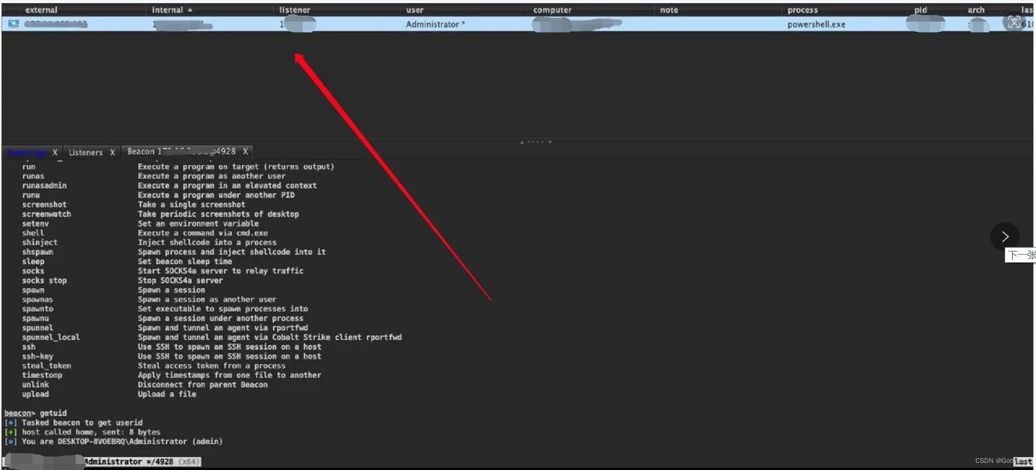Click 'spawnto' command in help list
Screen dimensions: 1036x470
pos(37,309)
